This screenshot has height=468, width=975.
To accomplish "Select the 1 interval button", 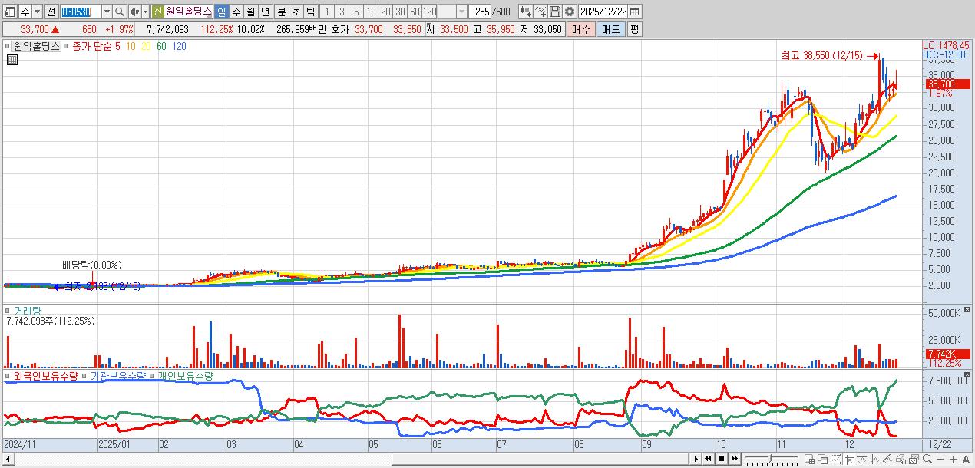I will pos(326,12).
